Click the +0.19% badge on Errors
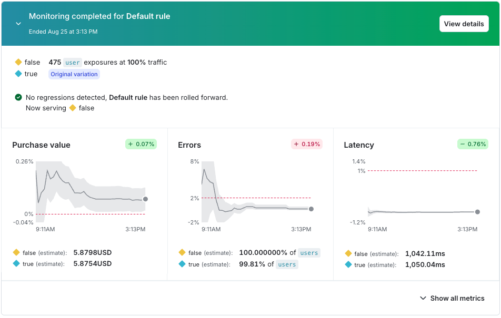501x318 pixels. 306,143
